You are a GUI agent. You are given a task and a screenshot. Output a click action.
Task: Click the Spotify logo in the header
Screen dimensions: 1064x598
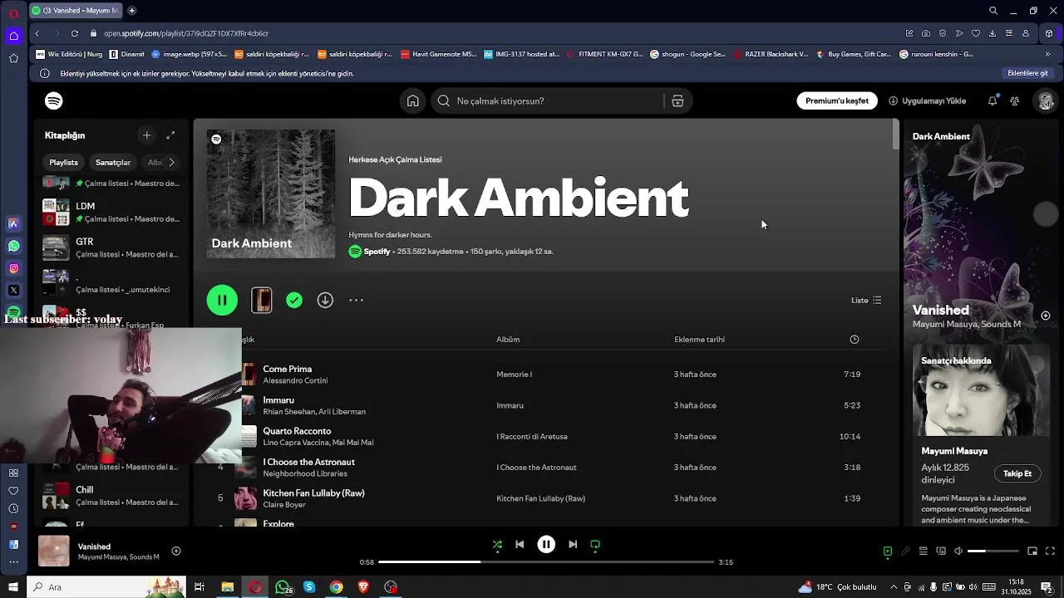click(x=54, y=100)
